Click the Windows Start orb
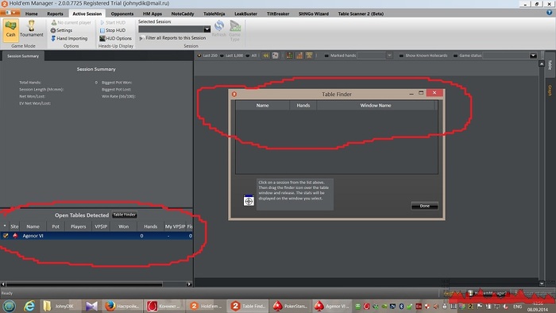Viewport: 556px width, 313px height. (10, 306)
